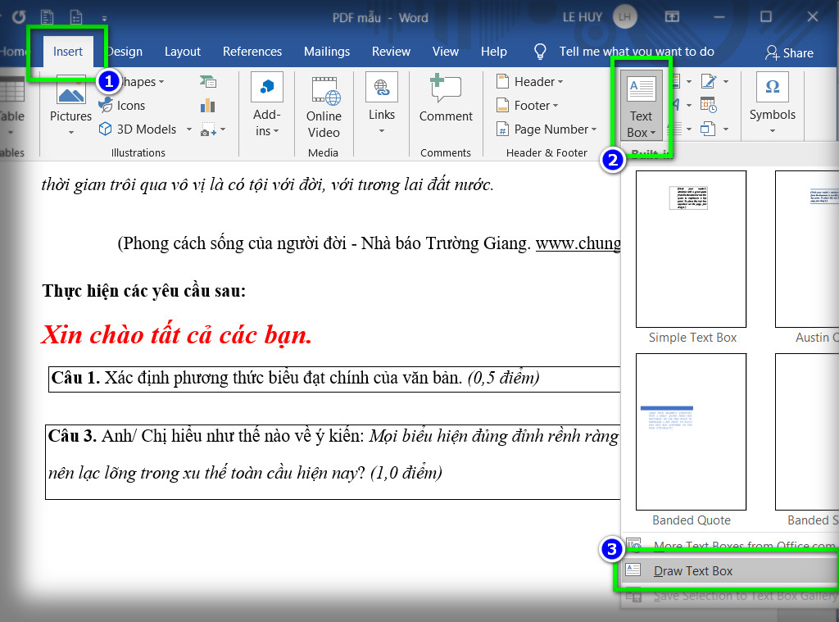Click inside the 'Câu 3.' text box
Image resolution: width=839 pixels, height=622 pixels.
[x=333, y=462]
